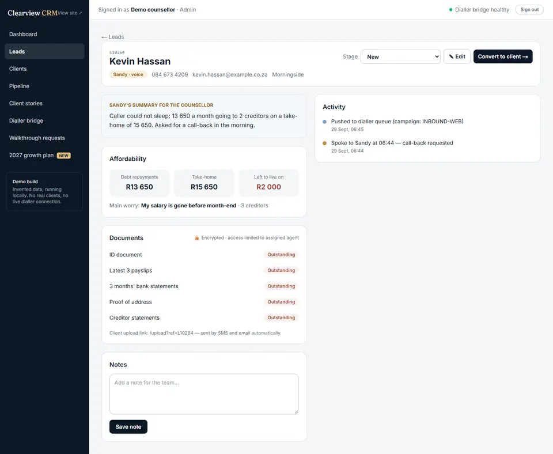Viewport: 553px width, 454px height.
Task: Click lead ID L10264
Action: point(117,52)
